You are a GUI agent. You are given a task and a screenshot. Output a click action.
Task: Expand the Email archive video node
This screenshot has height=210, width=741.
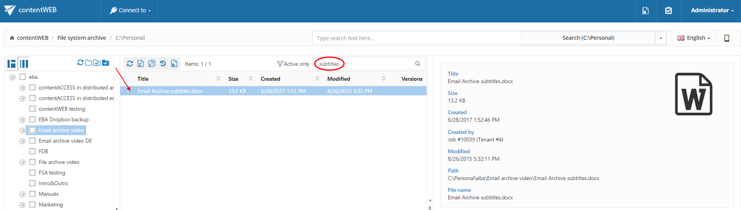(x=22, y=130)
